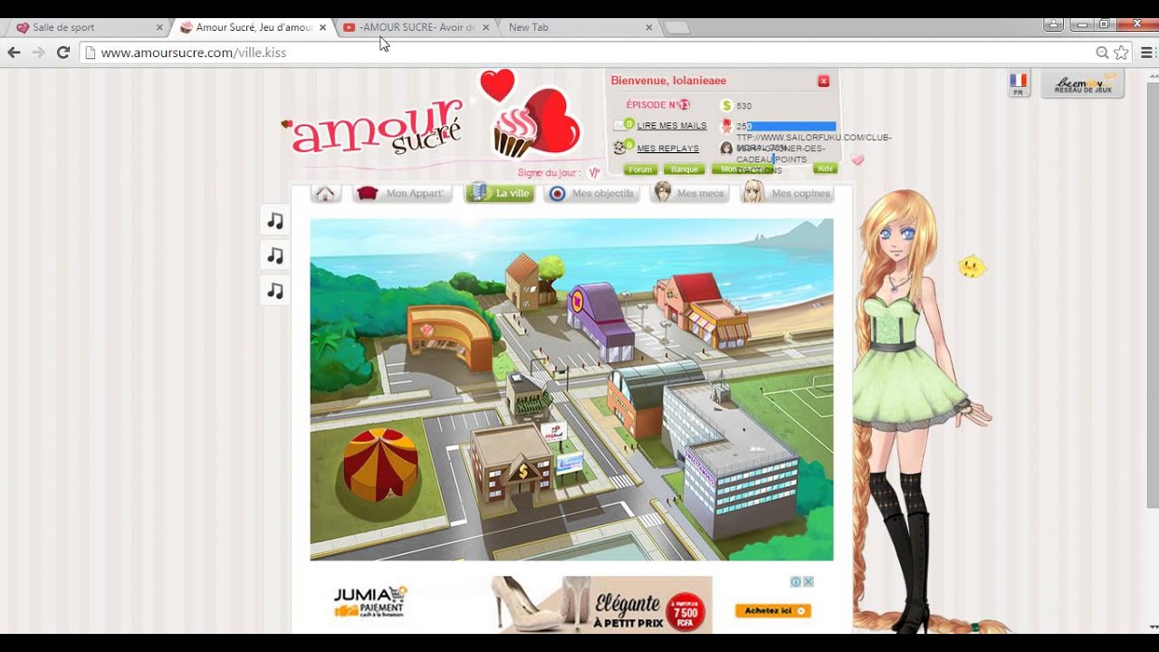Click the yellow chick beside the avatar
This screenshot has width=1159, height=652.
click(972, 267)
